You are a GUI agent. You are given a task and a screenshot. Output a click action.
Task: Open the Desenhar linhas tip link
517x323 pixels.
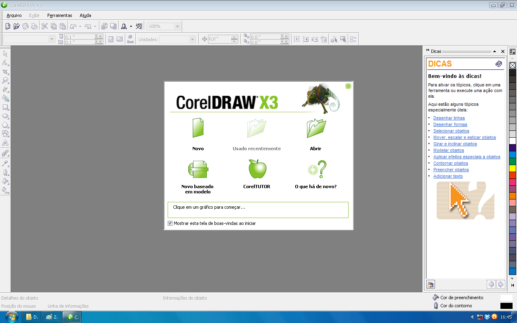point(449,118)
